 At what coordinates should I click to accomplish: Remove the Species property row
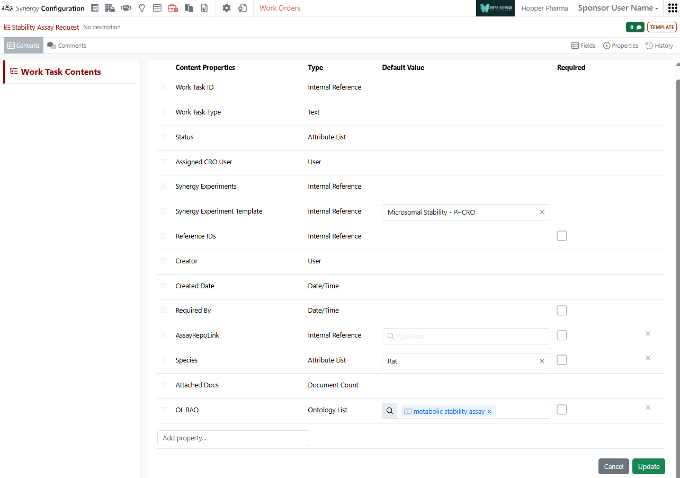coord(648,358)
